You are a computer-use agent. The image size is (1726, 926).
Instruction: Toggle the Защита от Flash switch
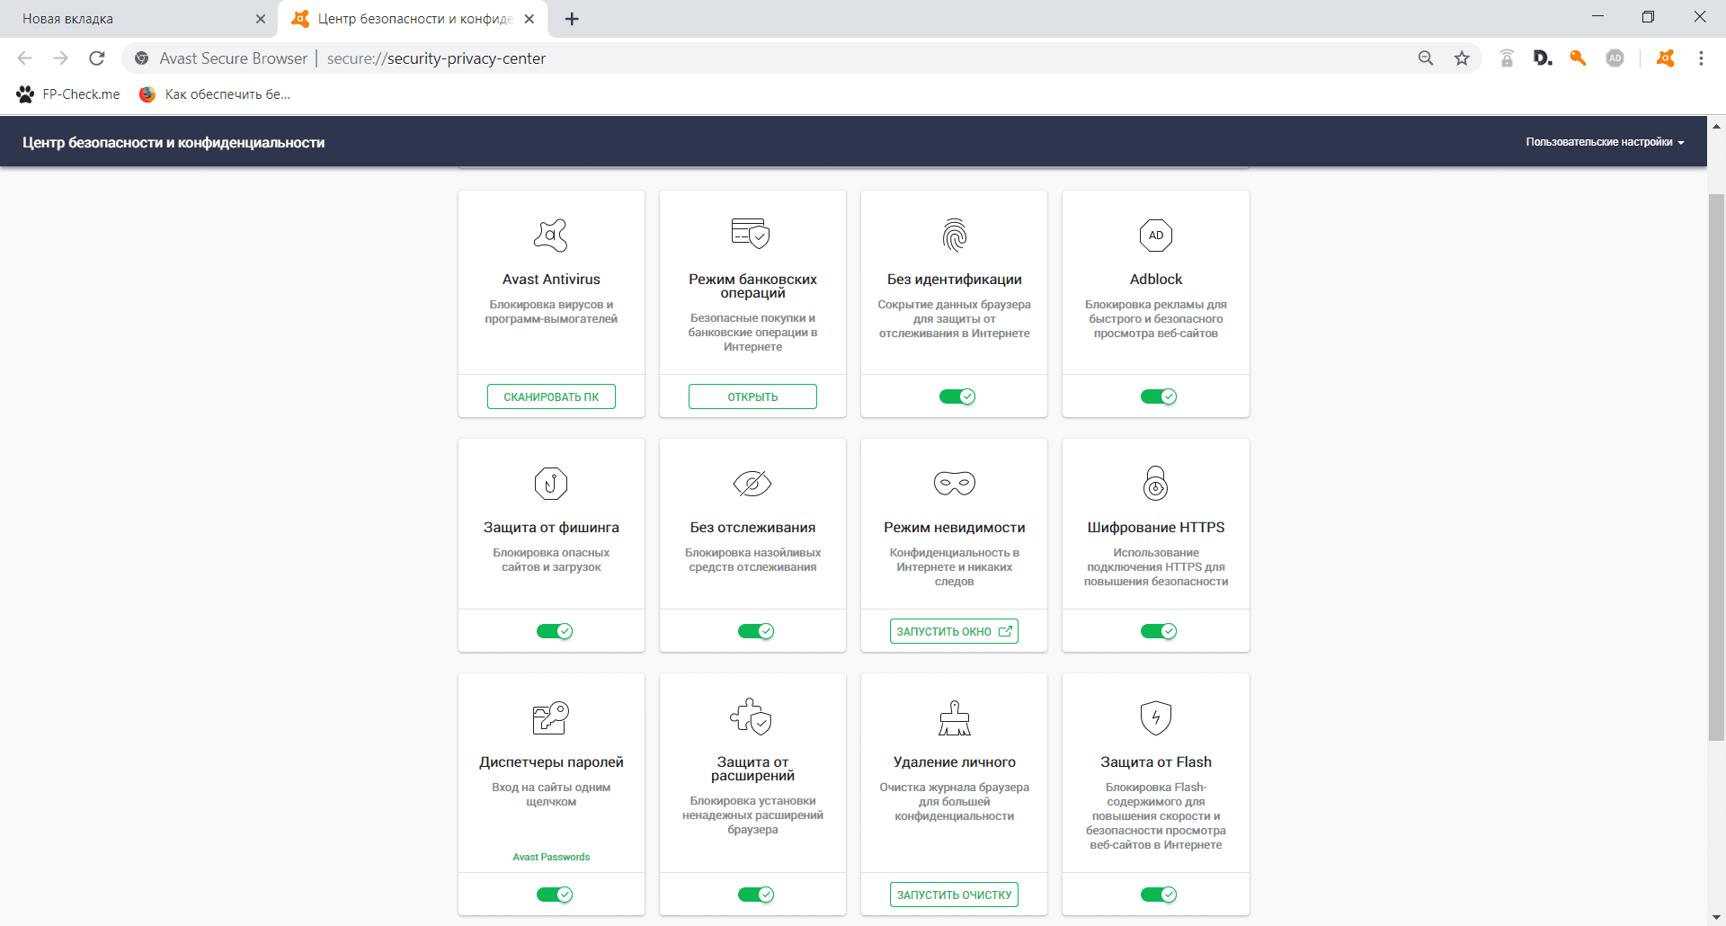pos(1159,895)
